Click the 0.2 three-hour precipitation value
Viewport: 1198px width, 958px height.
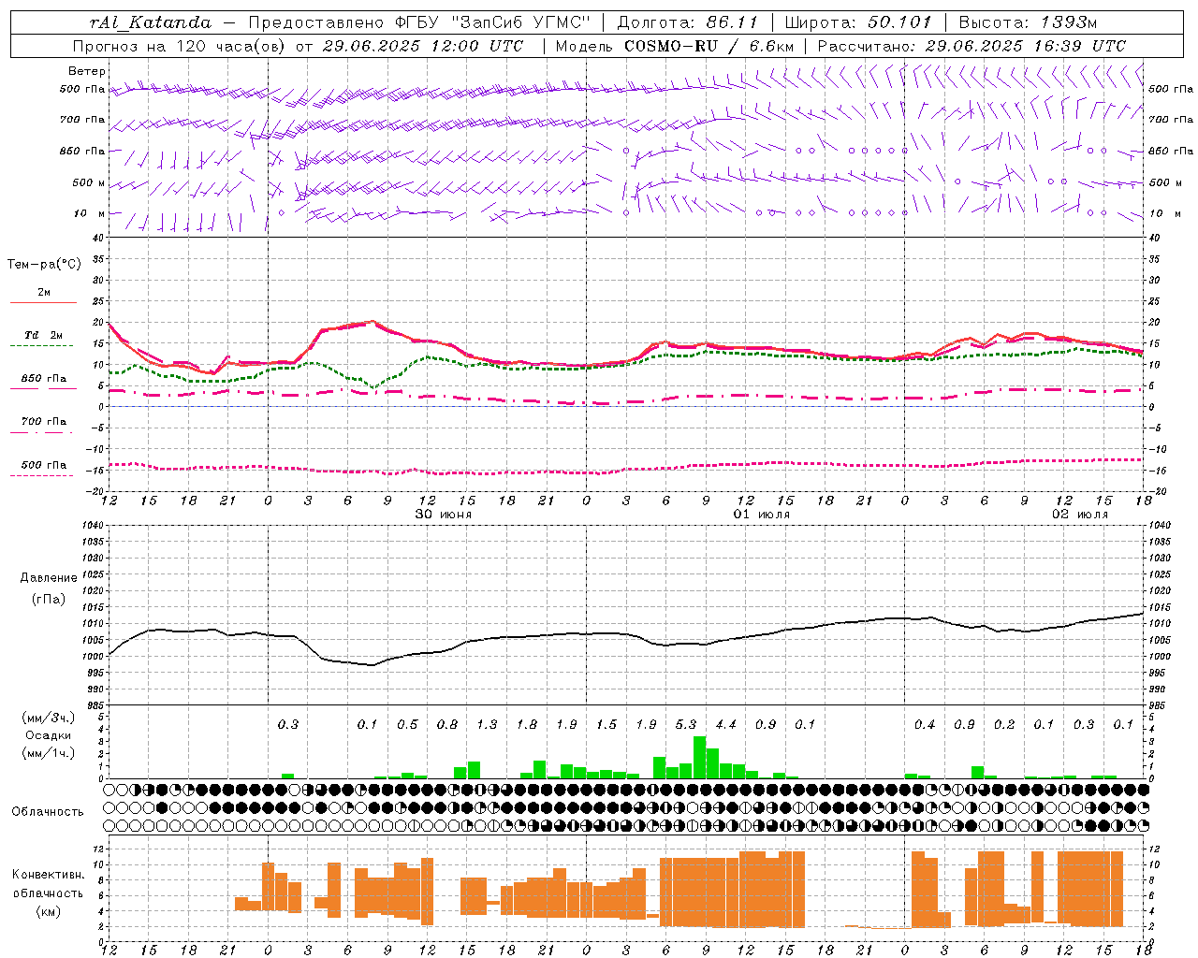click(x=1004, y=724)
